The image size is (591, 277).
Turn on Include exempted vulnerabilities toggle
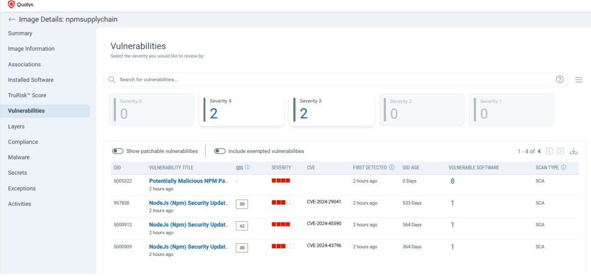(x=220, y=151)
